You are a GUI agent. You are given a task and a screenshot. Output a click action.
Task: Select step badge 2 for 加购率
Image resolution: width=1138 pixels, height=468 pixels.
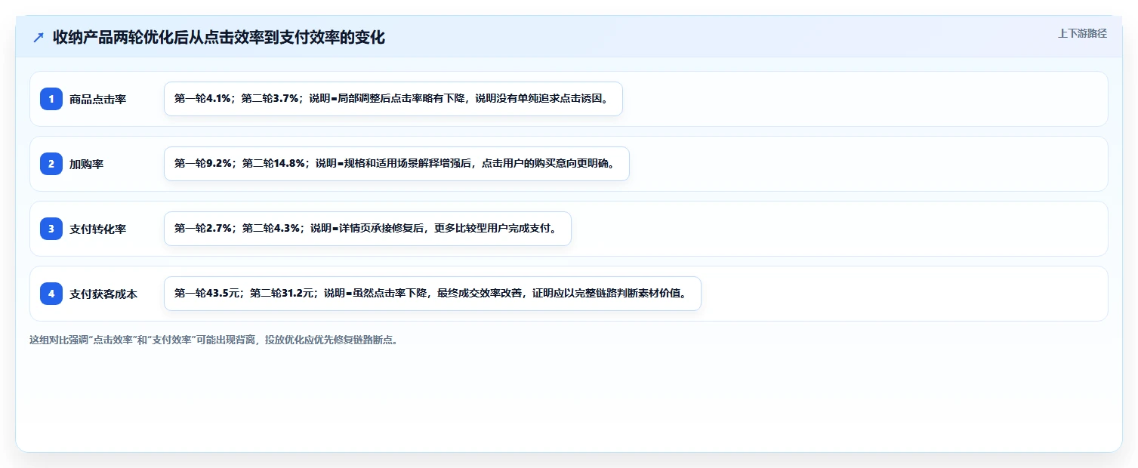[51, 164]
